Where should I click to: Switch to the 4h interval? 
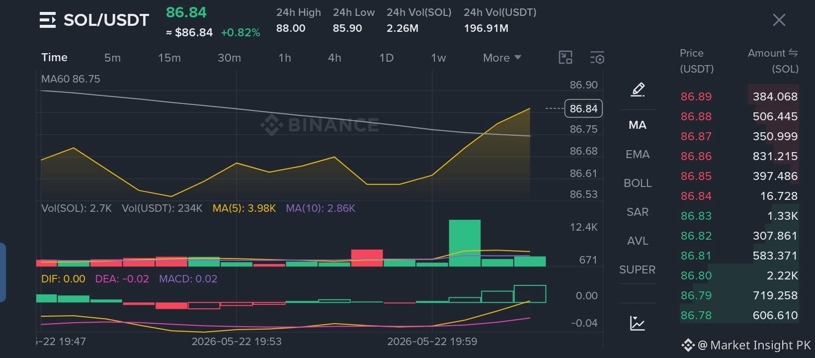click(x=334, y=58)
